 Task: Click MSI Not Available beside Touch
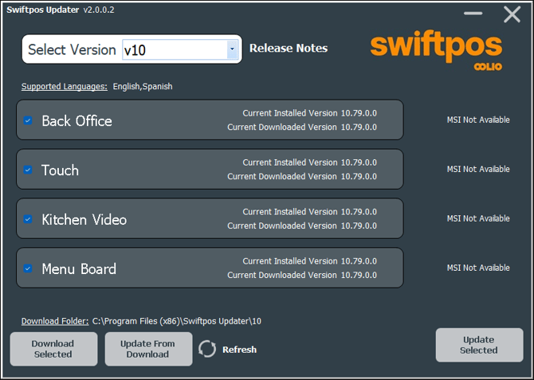(478, 169)
